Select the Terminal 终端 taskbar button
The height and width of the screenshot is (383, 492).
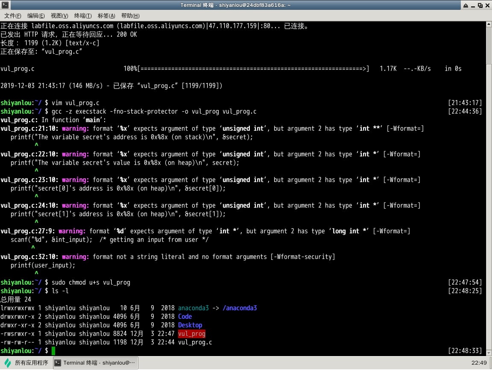(96, 363)
